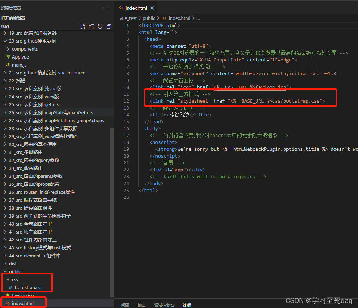Click the New Folder icon in explorer header

91,26
